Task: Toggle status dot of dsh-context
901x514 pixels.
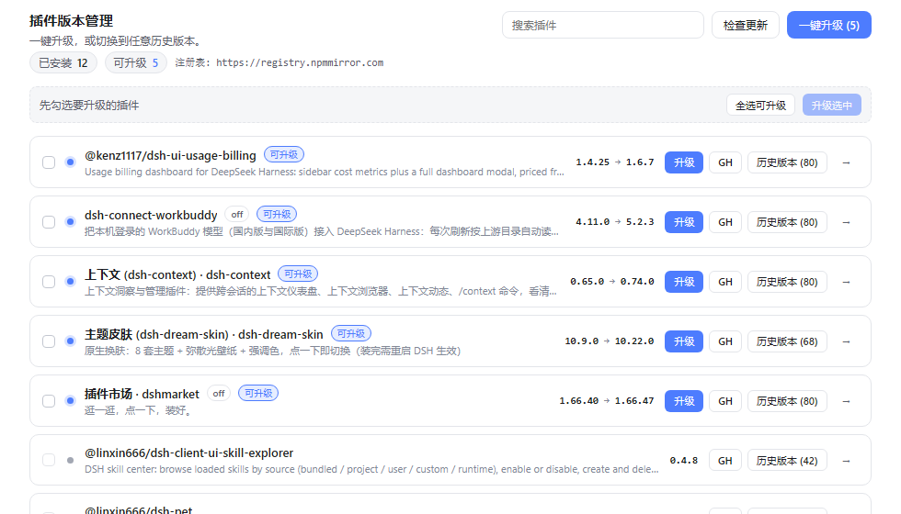Action: [x=70, y=282]
